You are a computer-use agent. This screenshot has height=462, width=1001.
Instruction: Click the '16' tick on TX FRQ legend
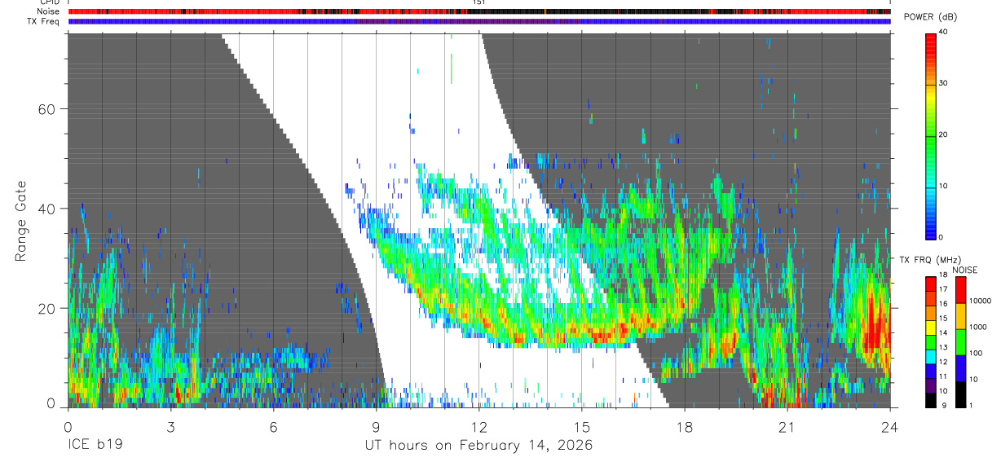[x=943, y=304]
